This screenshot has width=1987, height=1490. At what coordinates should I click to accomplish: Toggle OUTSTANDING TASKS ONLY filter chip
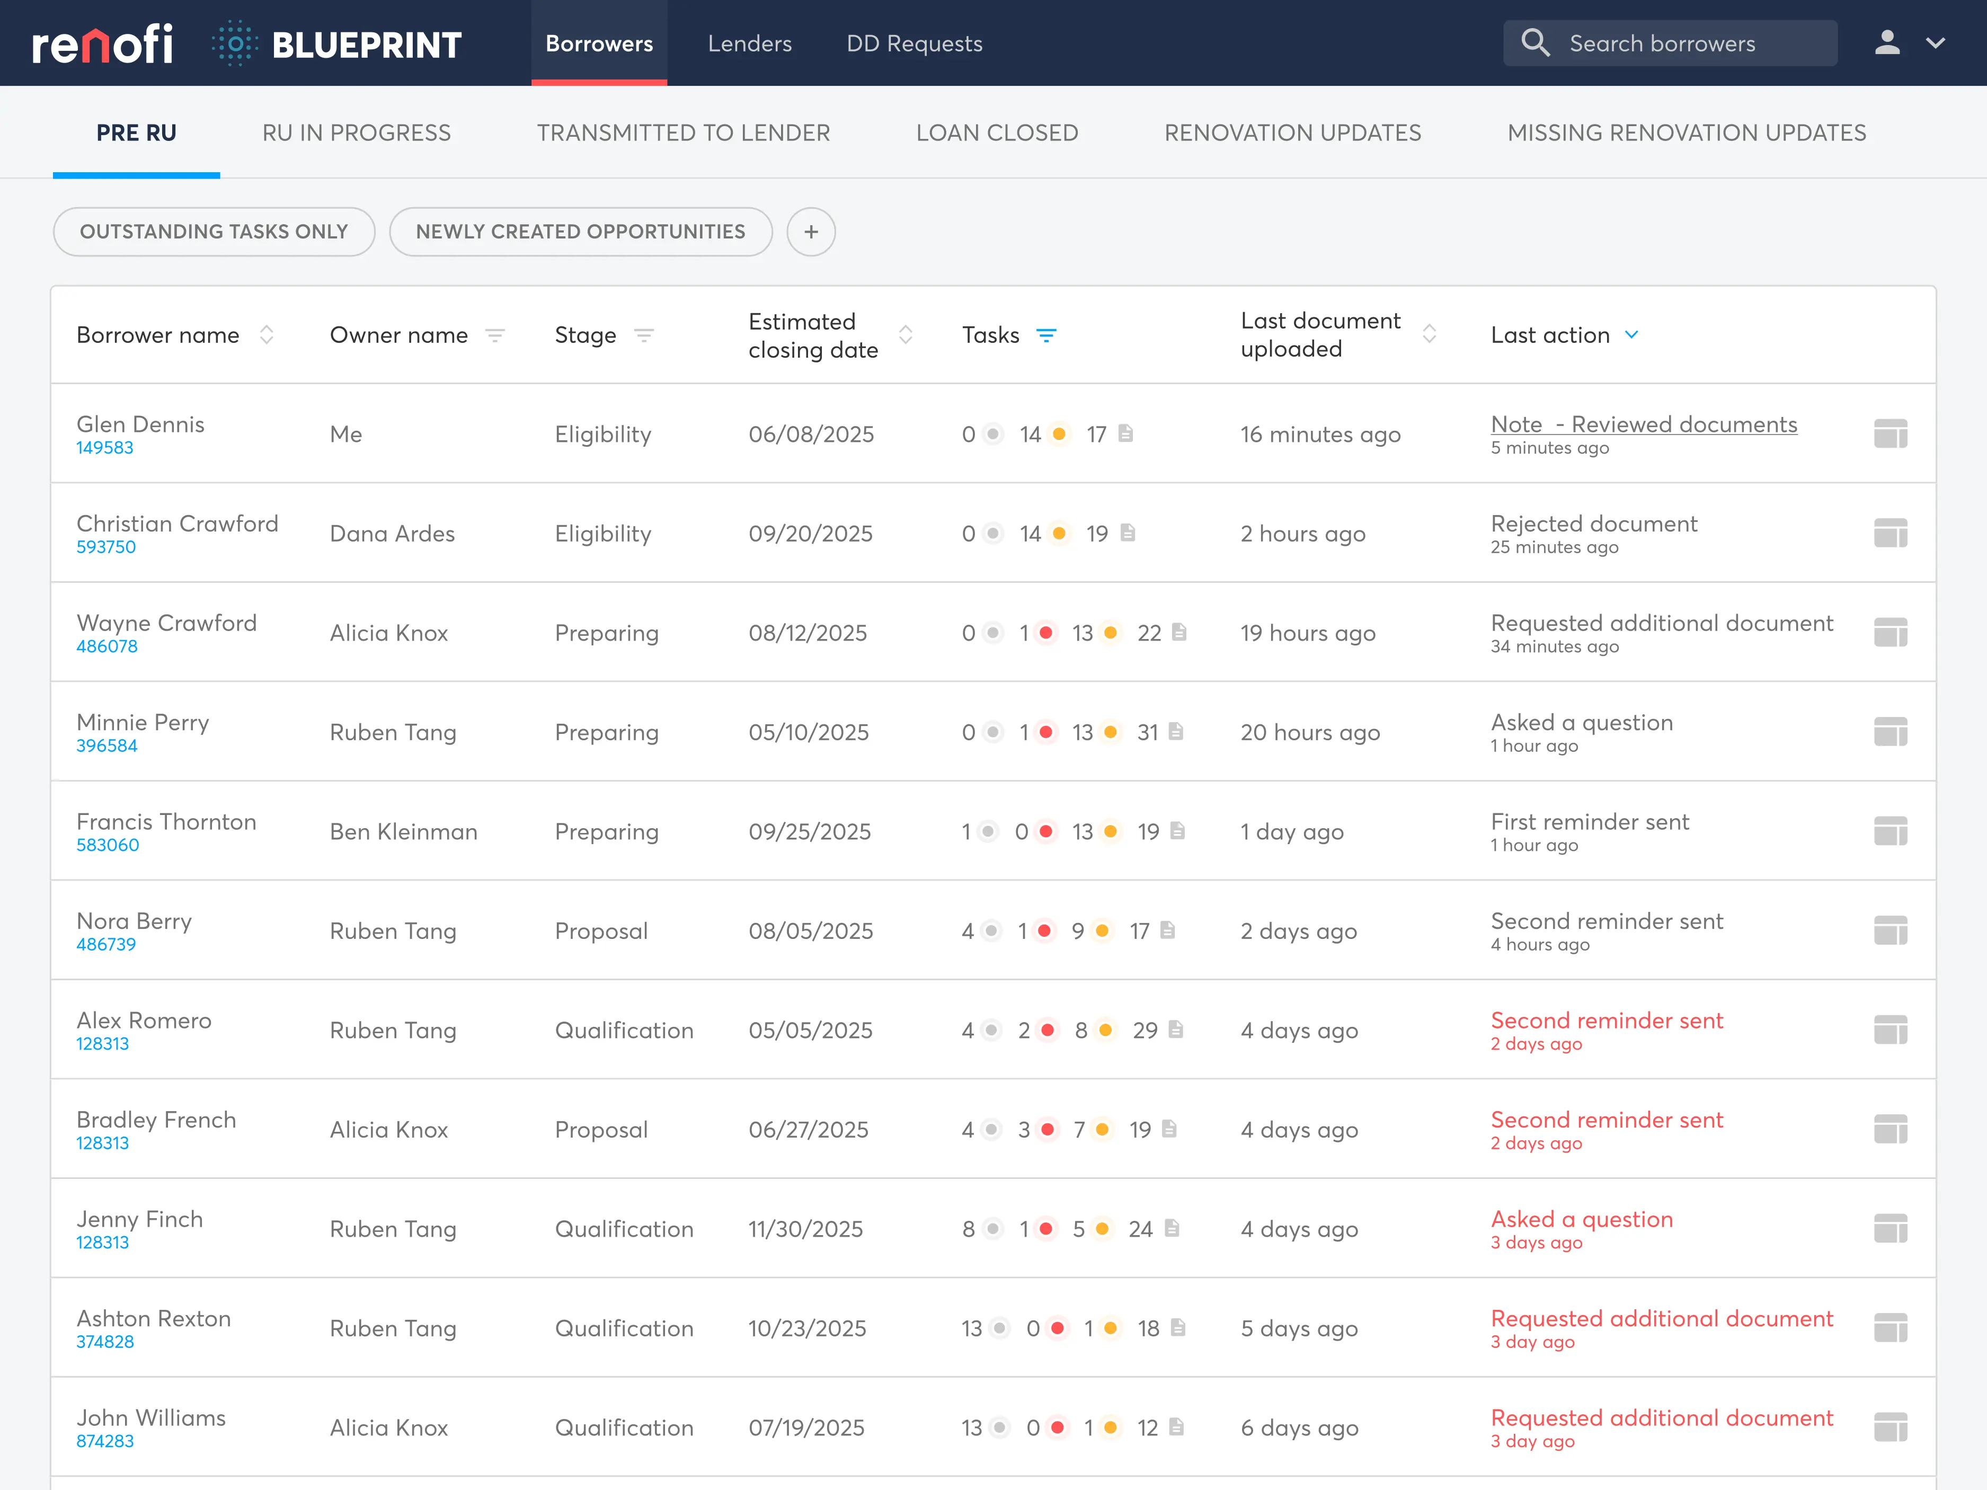tap(214, 232)
